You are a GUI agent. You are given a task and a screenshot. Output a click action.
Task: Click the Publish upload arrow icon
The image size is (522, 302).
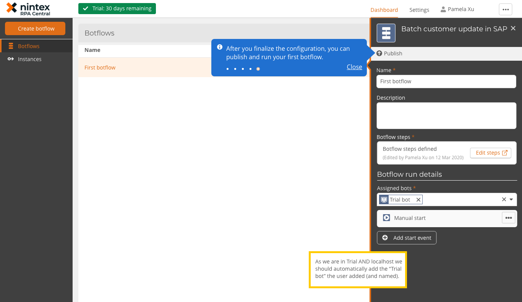click(x=379, y=53)
